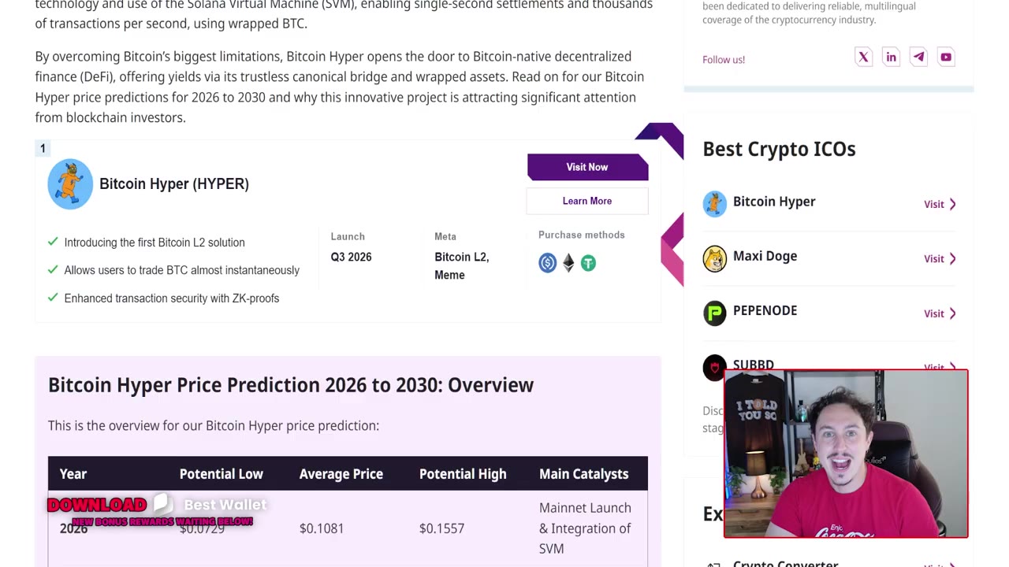Click the Learn More button
The image size is (1009, 567).
coord(587,201)
